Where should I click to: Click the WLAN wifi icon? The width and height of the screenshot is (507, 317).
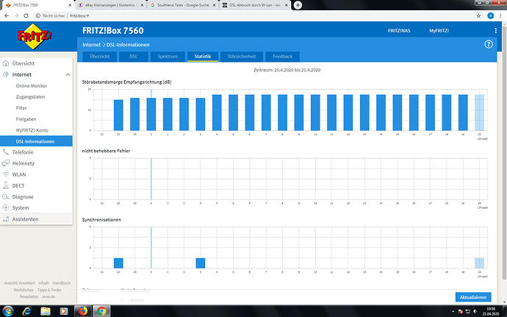point(5,174)
